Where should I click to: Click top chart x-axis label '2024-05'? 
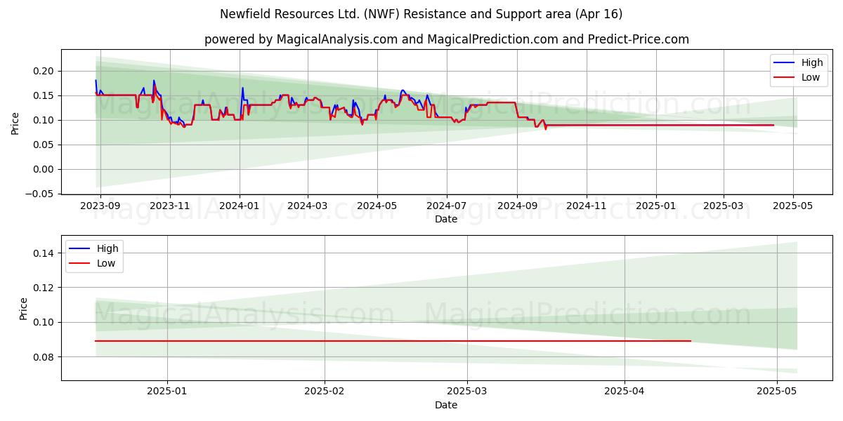pos(377,206)
